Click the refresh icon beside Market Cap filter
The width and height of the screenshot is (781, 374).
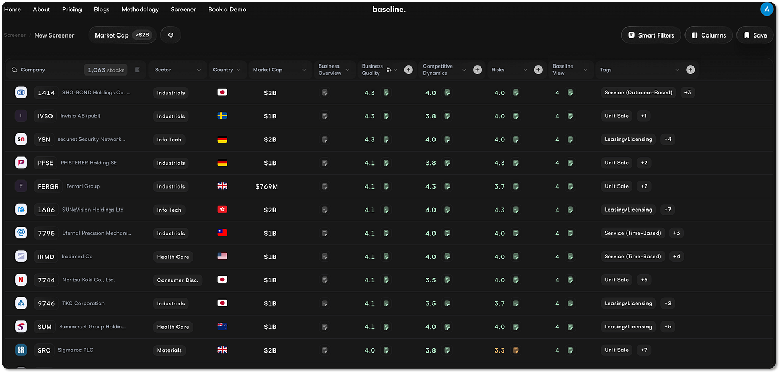(171, 35)
